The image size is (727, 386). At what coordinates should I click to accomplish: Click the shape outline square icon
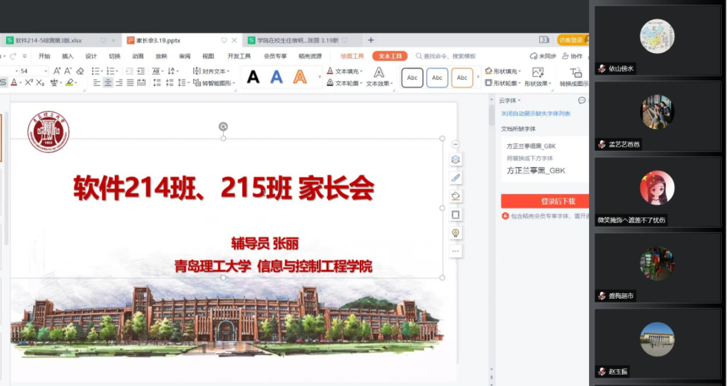coord(455,214)
